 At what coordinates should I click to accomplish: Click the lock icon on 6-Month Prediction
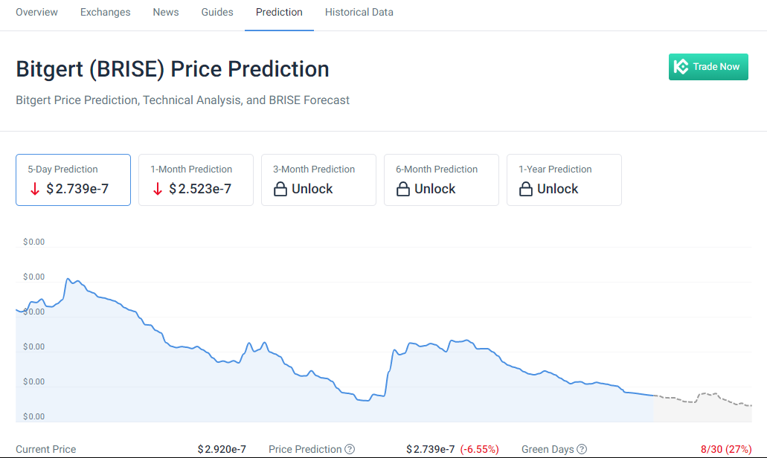403,189
